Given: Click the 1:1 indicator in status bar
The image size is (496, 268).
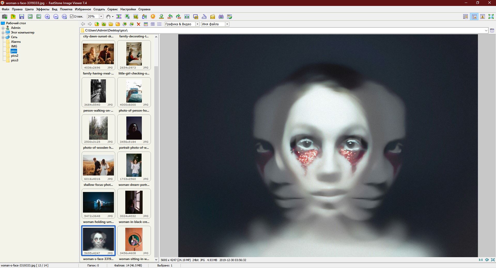Looking at the screenshot, I should pos(481,260).
